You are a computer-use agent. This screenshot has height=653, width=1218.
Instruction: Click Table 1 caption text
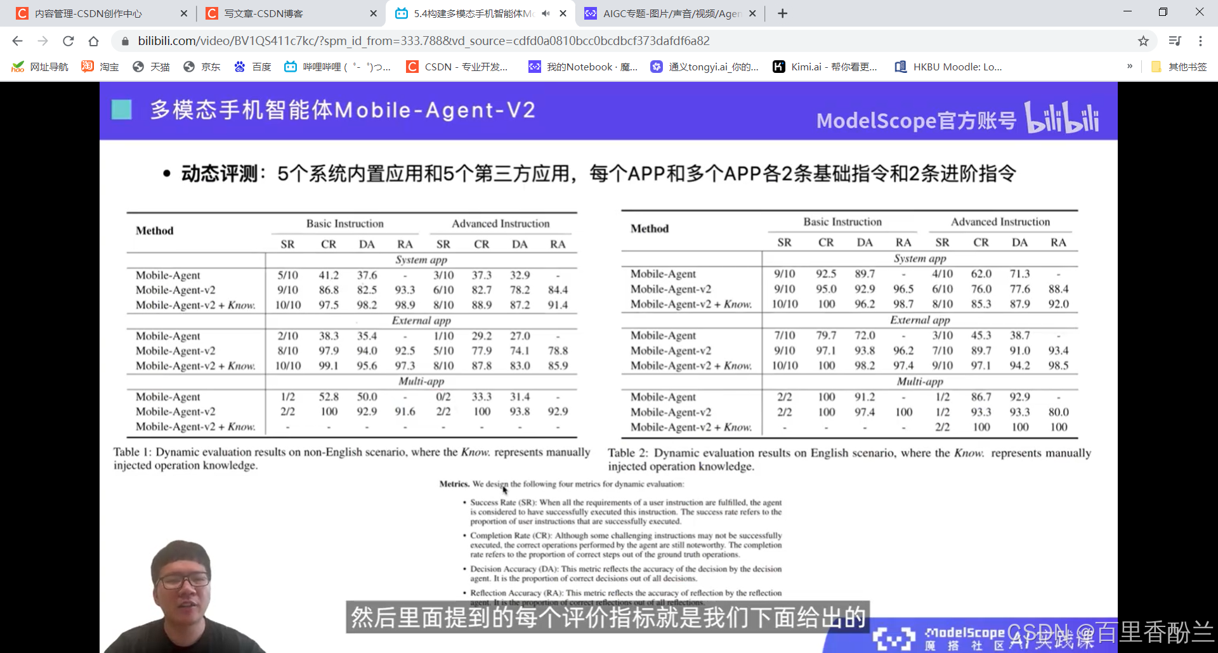pos(351,458)
